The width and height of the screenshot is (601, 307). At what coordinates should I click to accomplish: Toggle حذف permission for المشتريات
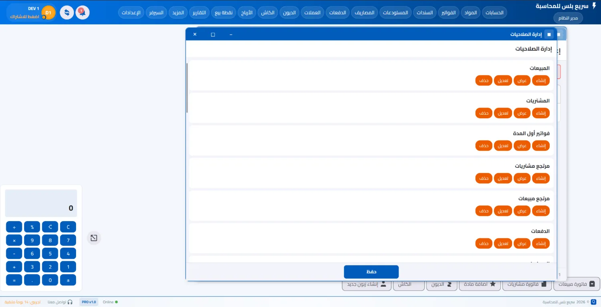(484, 113)
